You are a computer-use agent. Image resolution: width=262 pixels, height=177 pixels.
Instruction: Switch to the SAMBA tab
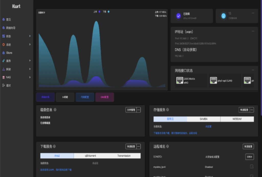pos(203,119)
